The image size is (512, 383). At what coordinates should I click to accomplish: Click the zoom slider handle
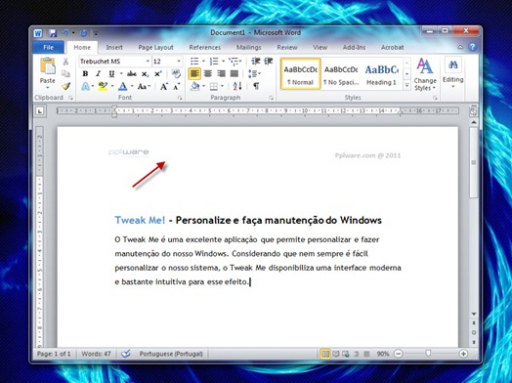428,354
